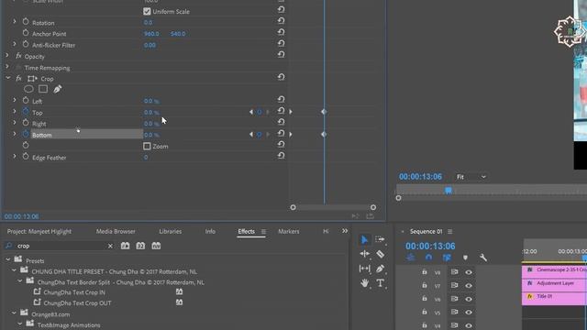Select the Slip tool
Screen dimensions: 587x330
(x=364, y=269)
